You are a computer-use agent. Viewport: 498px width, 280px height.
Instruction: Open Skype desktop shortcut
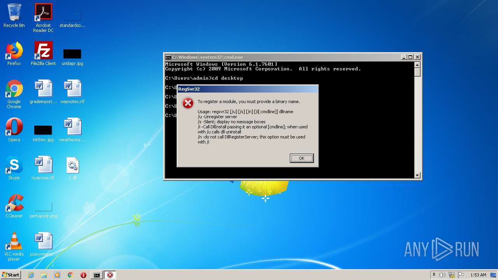coord(14,168)
